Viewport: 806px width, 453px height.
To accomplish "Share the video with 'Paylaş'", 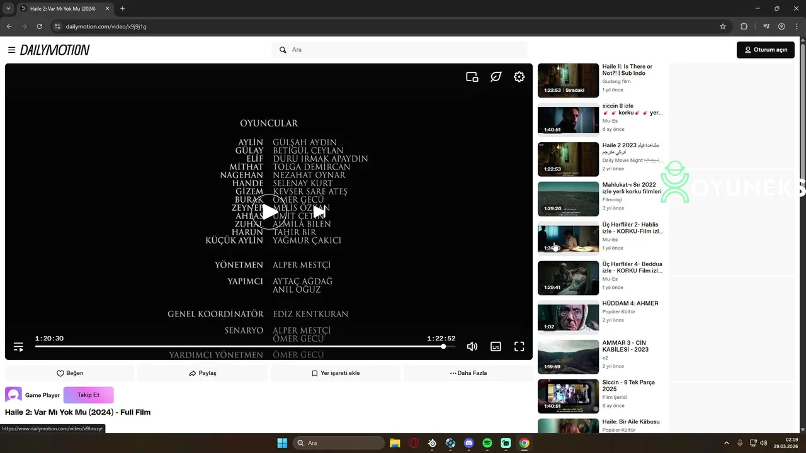I will (203, 373).
